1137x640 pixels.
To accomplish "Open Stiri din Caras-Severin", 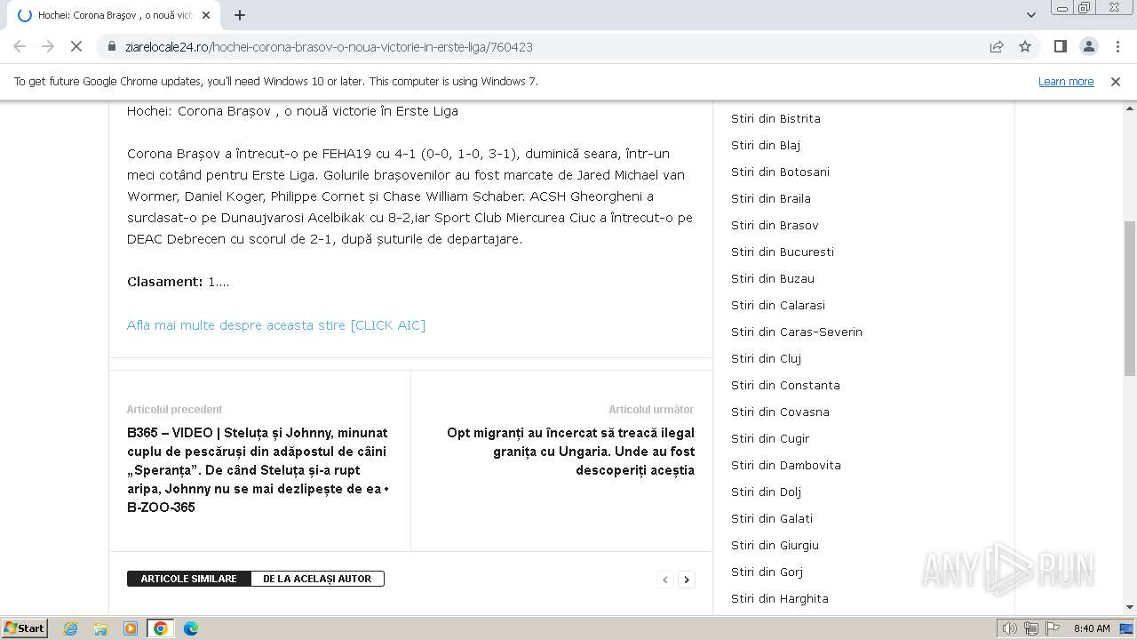I will (797, 332).
